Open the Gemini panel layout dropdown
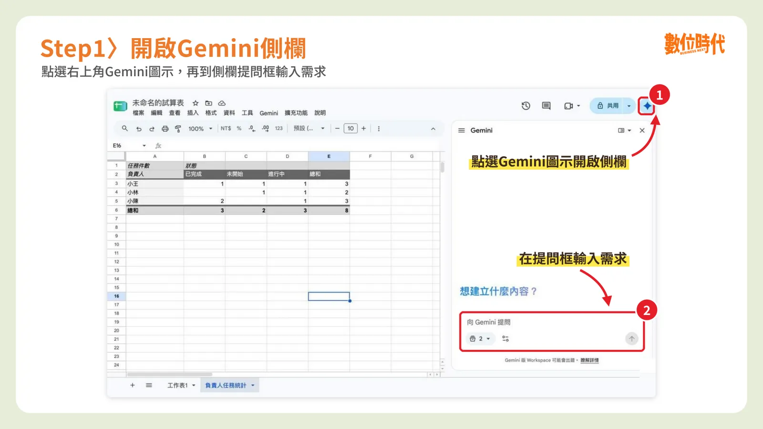This screenshot has height=429, width=763. tap(624, 130)
